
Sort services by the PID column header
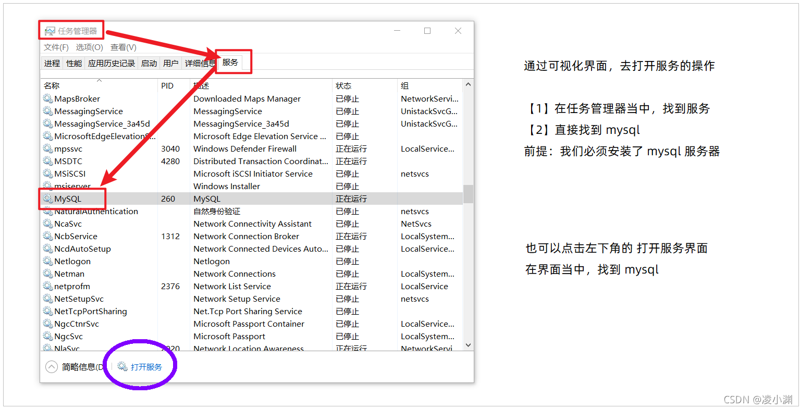[x=174, y=85]
